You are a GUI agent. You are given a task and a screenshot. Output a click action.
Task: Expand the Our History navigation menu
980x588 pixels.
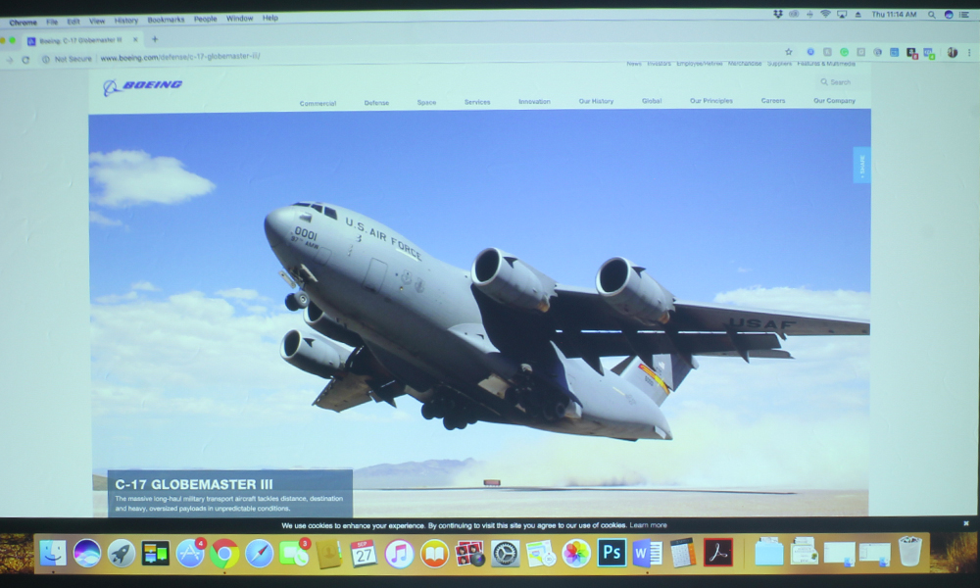[596, 101]
